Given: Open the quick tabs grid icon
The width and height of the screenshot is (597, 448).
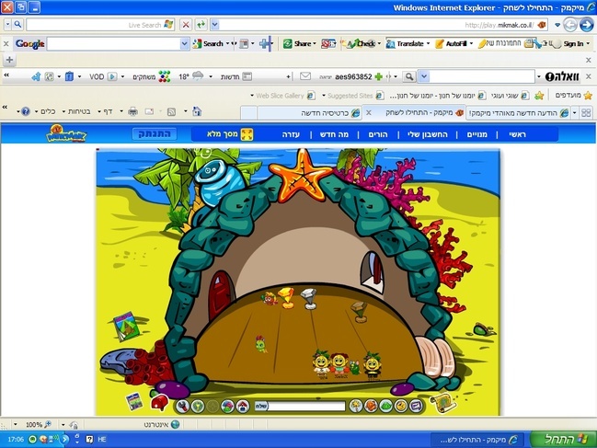Looking at the screenshot, I should (586, 112).
